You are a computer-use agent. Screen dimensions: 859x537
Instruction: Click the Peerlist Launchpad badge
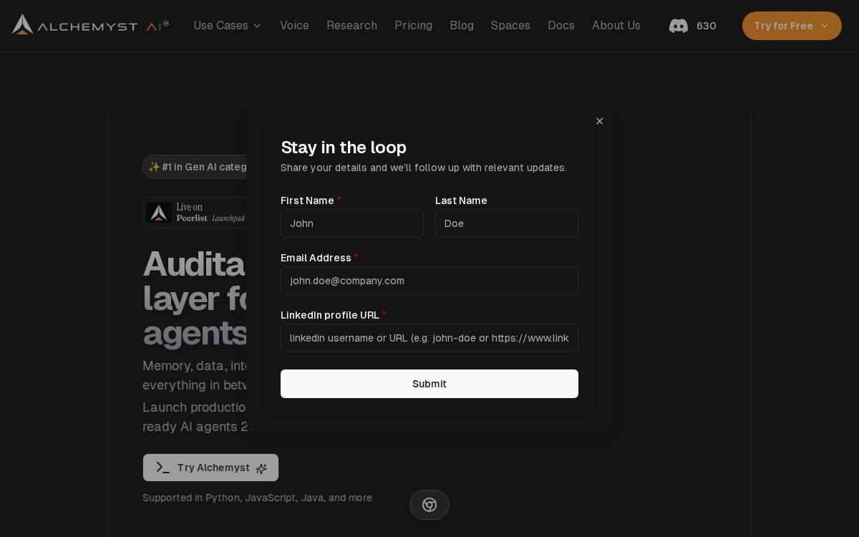tap(195, 213)
